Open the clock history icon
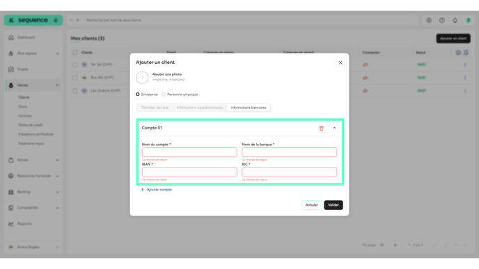 pos(442,20)
